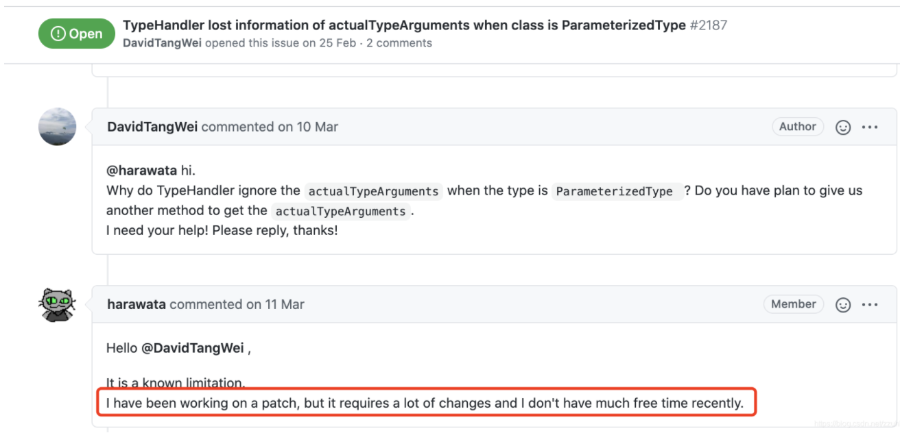Screen dimensions: 900x433
Task: Click the Author badge on the first comment
Action: click(797, 127)
